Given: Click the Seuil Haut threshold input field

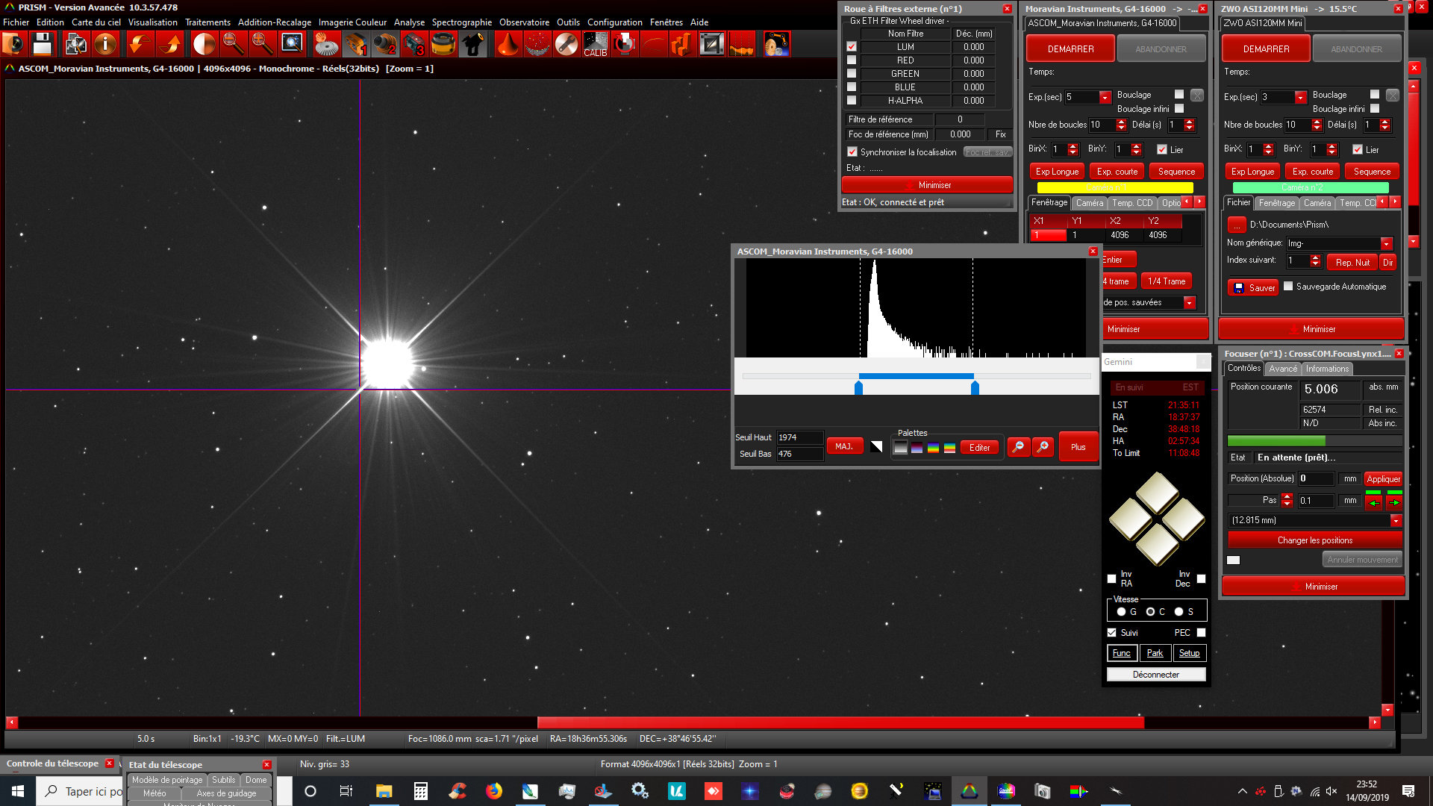Looking at the screenshot, I should 799,438.
